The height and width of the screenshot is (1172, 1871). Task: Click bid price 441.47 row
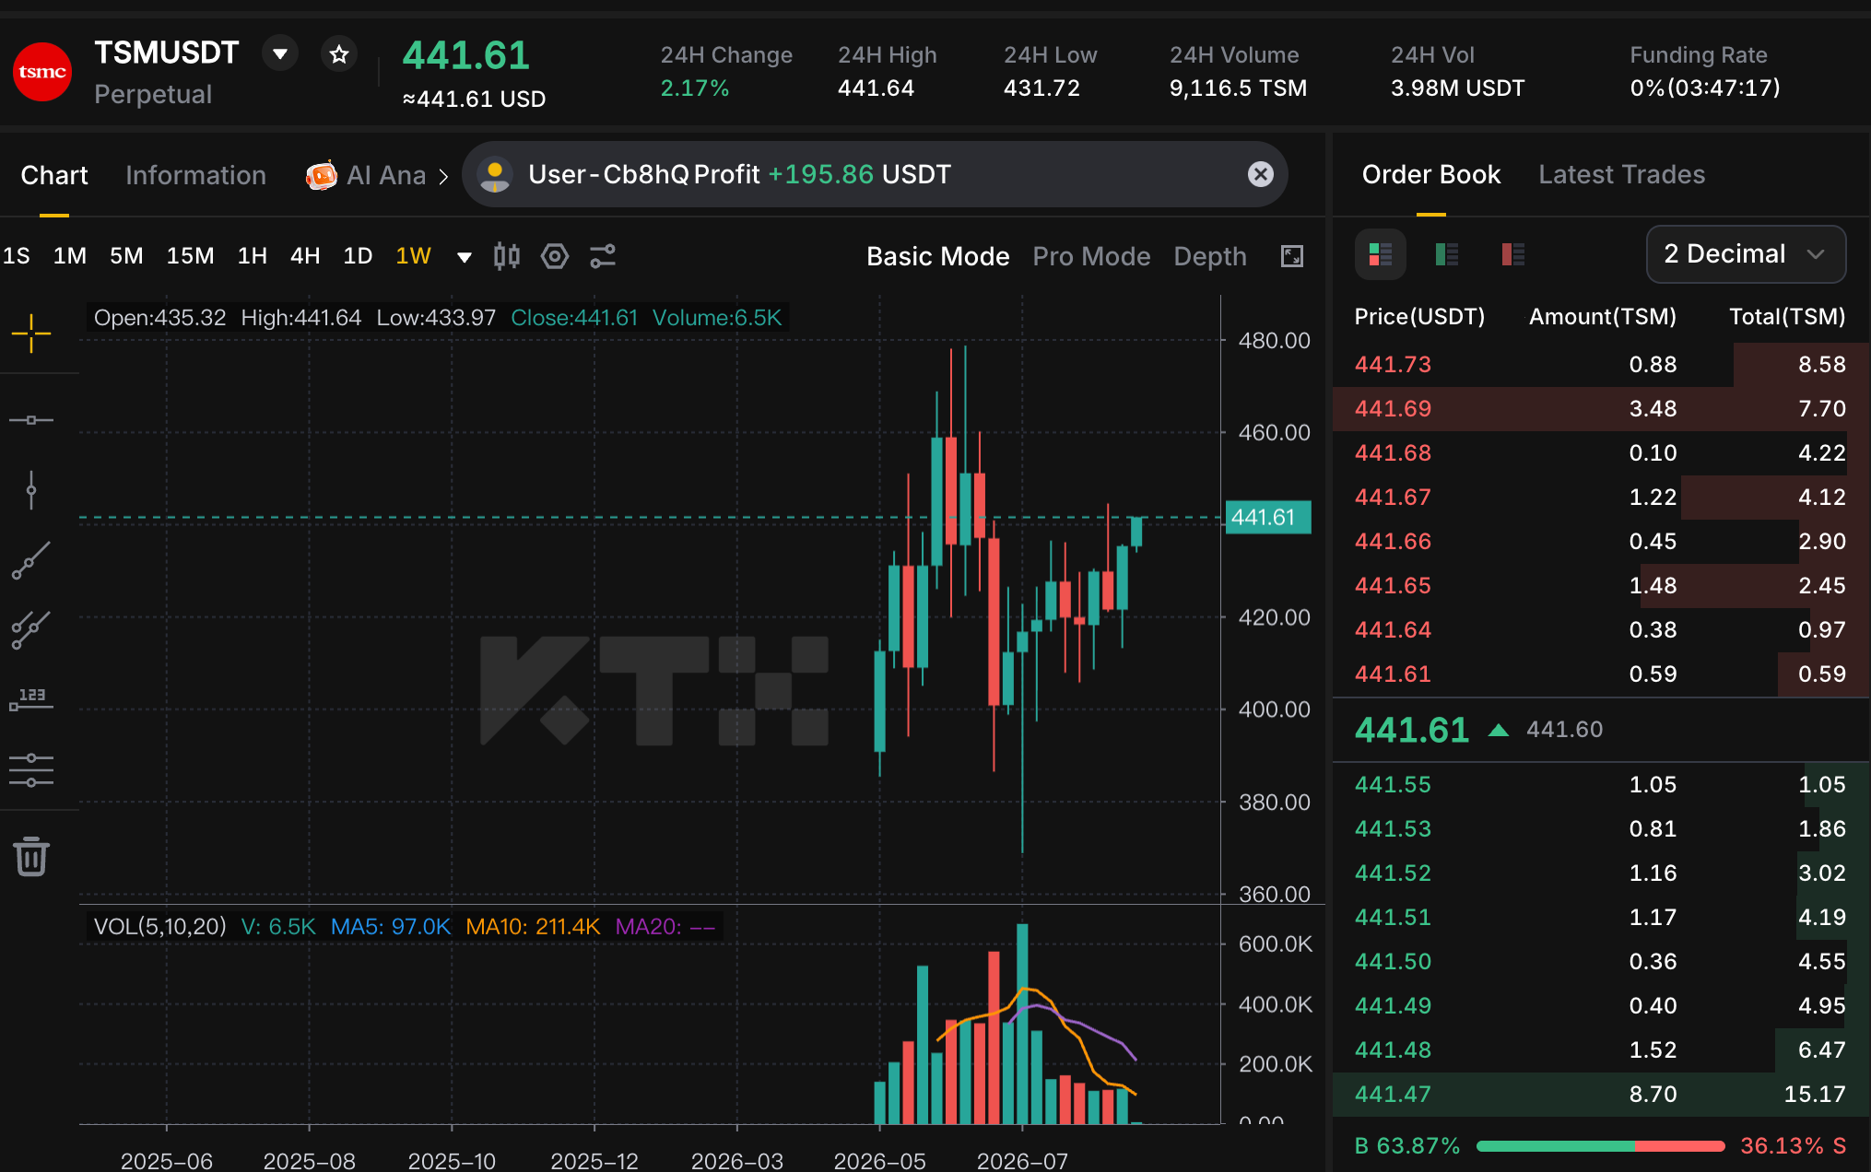pos(1601,1094)
